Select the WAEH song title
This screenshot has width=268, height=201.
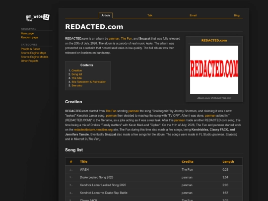click(84, 170)
